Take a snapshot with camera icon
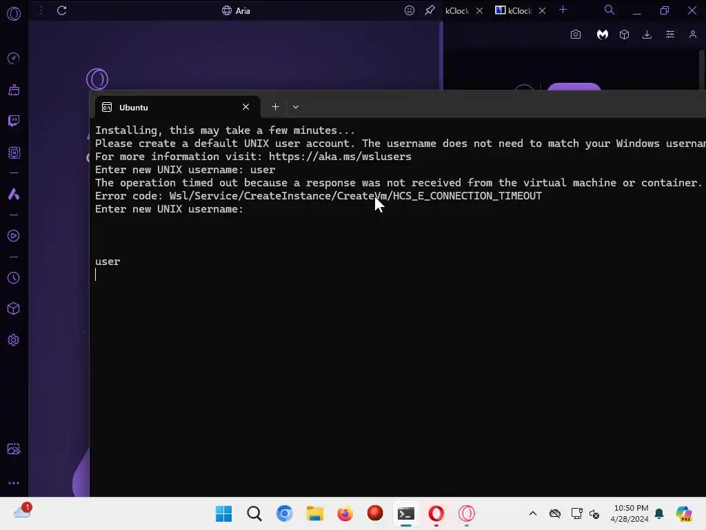Viewport: 706px width, 530px height. click(x=576, y=35)
